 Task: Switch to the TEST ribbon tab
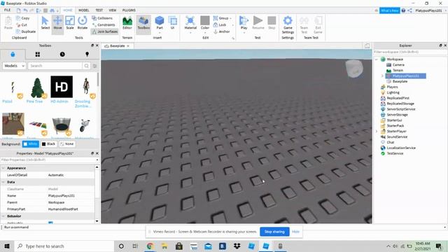[x=99, y=10]
